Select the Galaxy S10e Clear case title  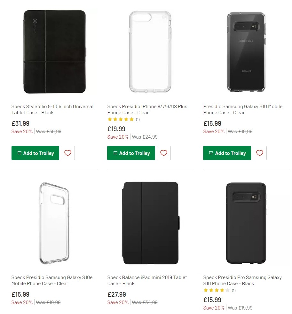pos(52,280)
